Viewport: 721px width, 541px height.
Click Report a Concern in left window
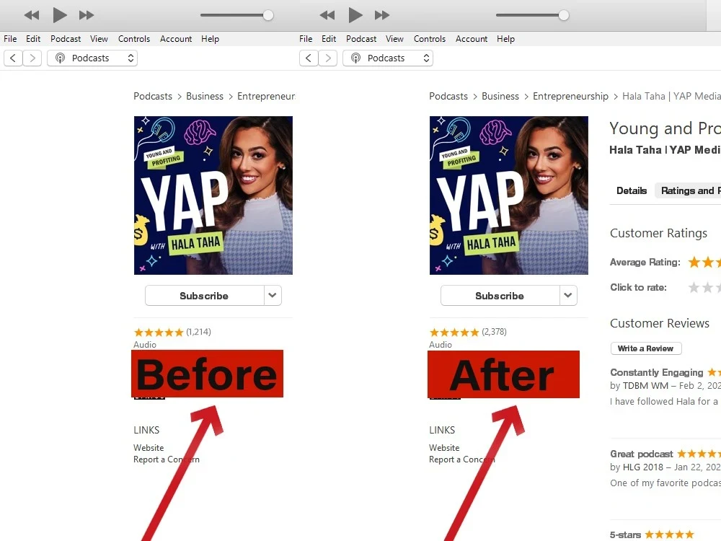[167, 459]
